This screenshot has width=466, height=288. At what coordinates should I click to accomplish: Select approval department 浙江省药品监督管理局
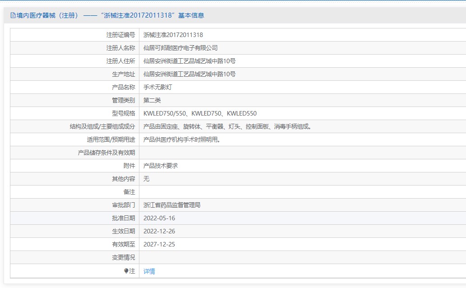pyautogui.click(x=172, y=205)
